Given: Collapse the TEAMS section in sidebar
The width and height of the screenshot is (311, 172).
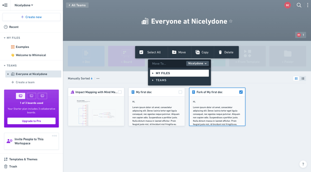Looking at the screenshot, I should tap(5, 65).
